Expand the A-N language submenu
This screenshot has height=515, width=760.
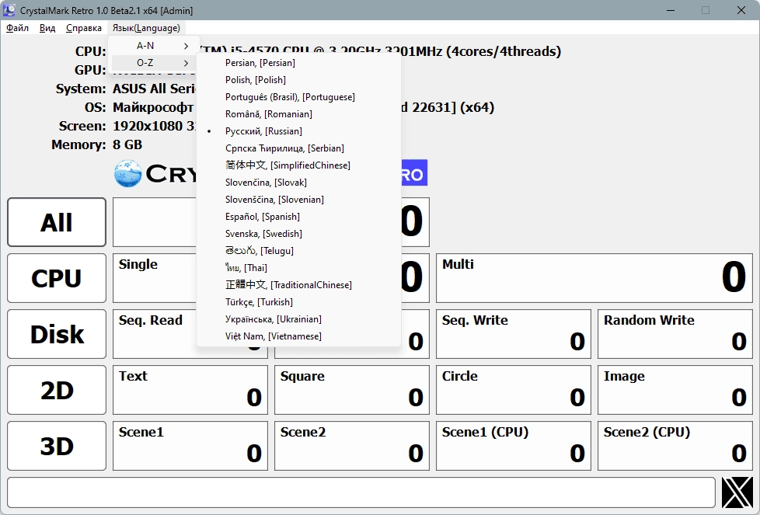pyautogui.click(x=153, y=46)
